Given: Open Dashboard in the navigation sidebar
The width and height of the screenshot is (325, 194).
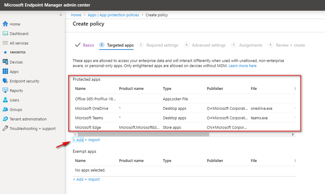Looking at the screenshot, I should pyautogui.click(x=19, y=34).
